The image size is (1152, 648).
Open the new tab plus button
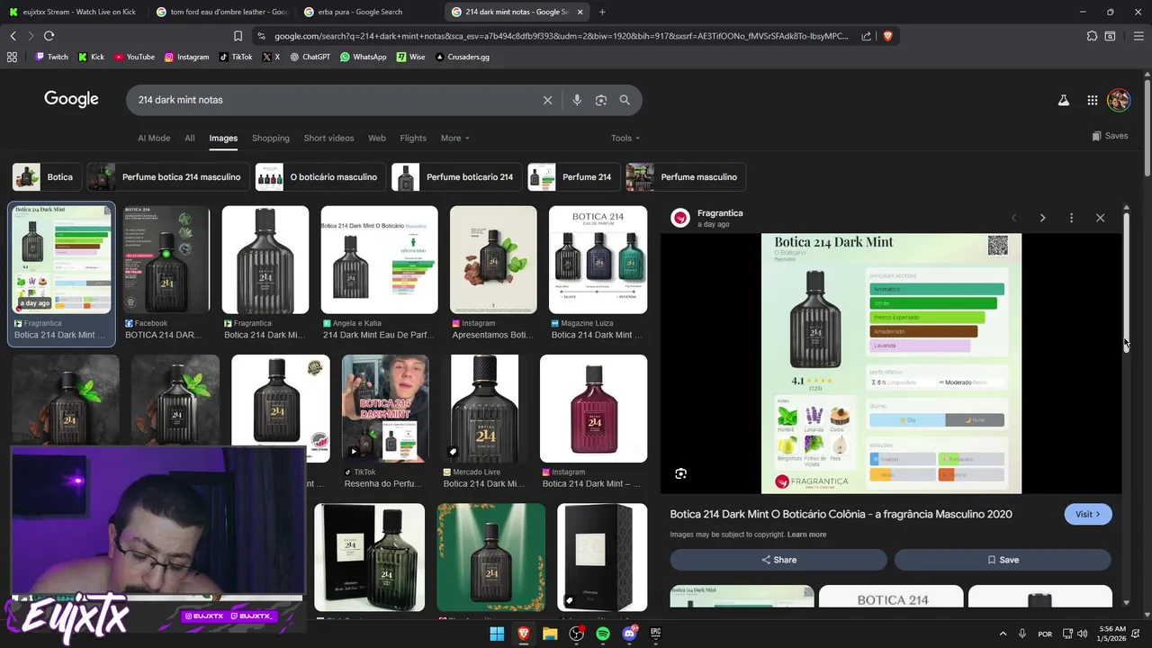coord(602,12)
